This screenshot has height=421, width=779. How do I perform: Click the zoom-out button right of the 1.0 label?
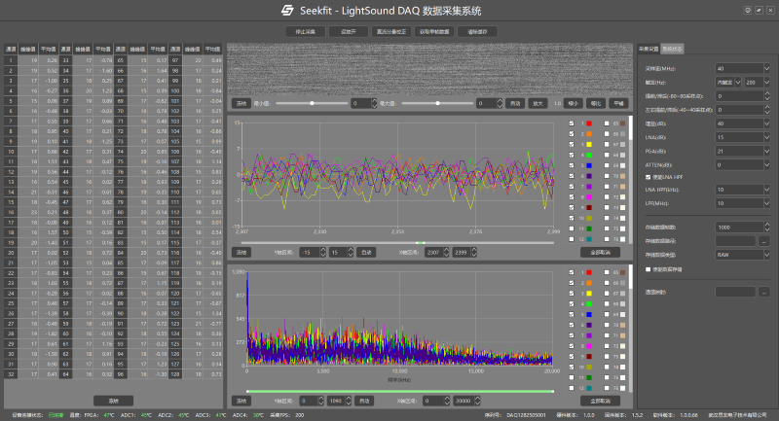[574, 104]
